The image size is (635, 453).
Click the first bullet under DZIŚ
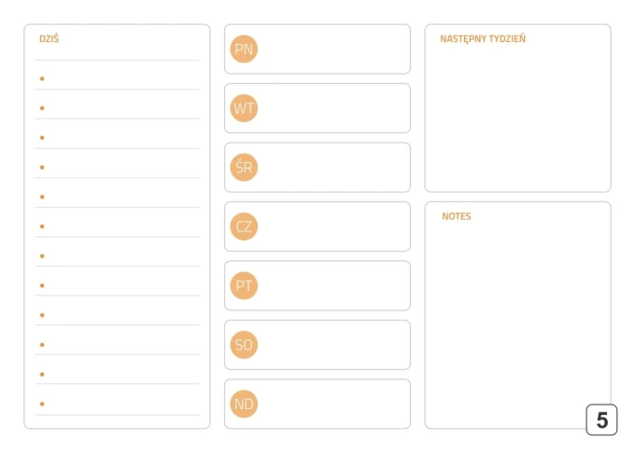(42, 78)
